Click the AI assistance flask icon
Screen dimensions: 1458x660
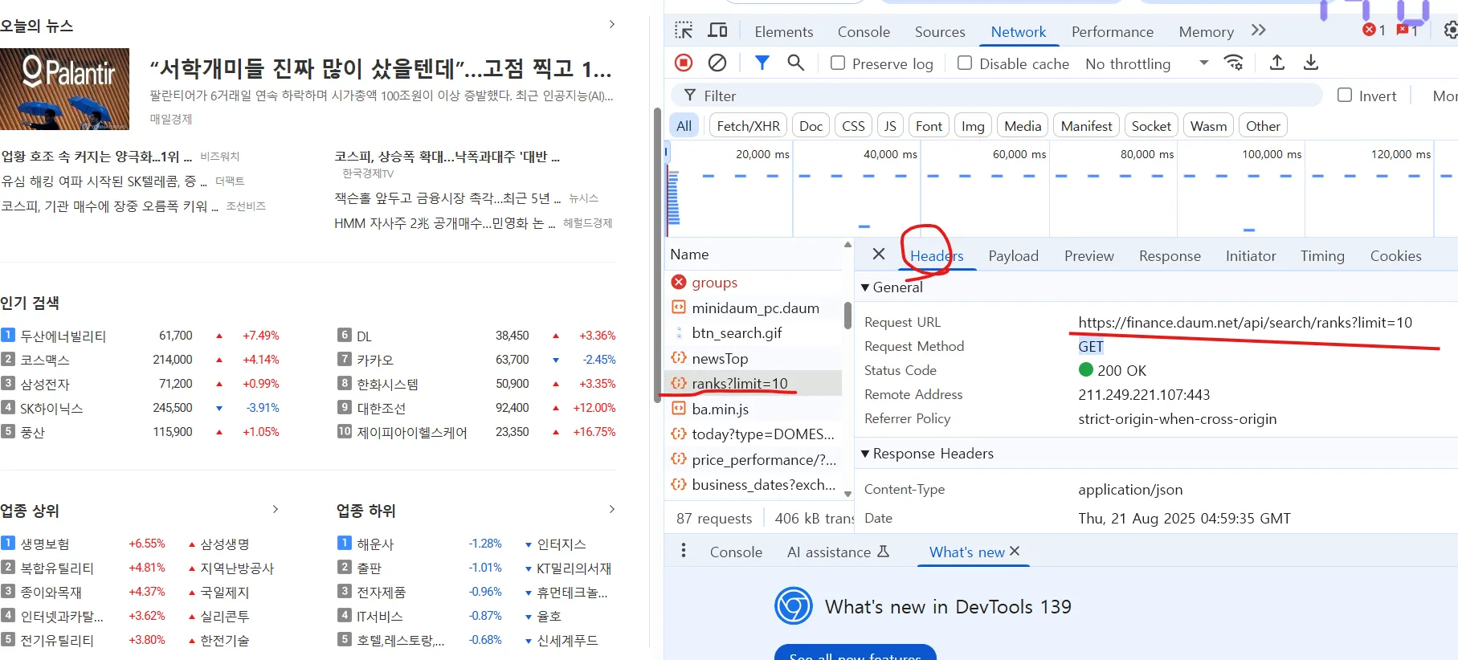883,552
